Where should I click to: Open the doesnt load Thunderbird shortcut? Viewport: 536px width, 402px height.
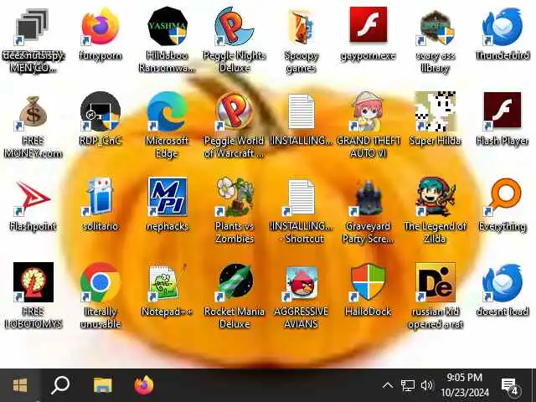502,283
